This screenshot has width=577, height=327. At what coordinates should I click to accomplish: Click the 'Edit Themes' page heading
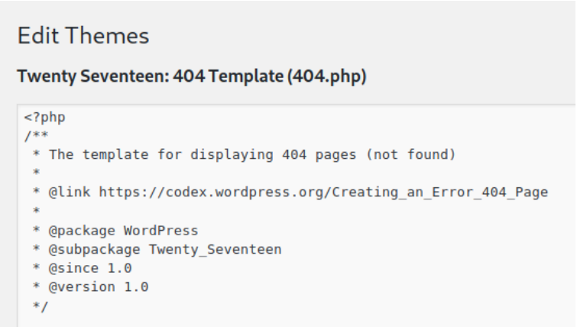(83, 36)
